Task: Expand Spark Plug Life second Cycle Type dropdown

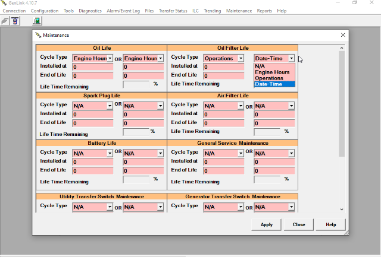Action: [x=160, y=106]
